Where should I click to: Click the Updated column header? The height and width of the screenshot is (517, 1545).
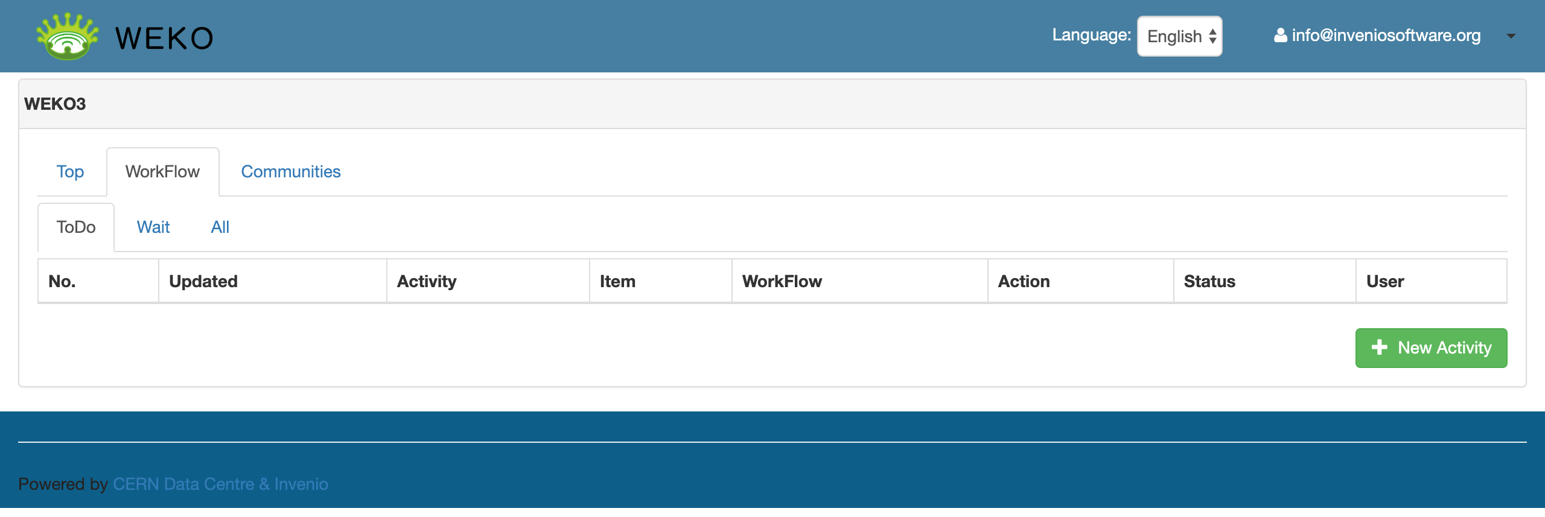(203, 282)
